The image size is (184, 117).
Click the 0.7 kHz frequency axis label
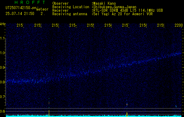[2, 97]
